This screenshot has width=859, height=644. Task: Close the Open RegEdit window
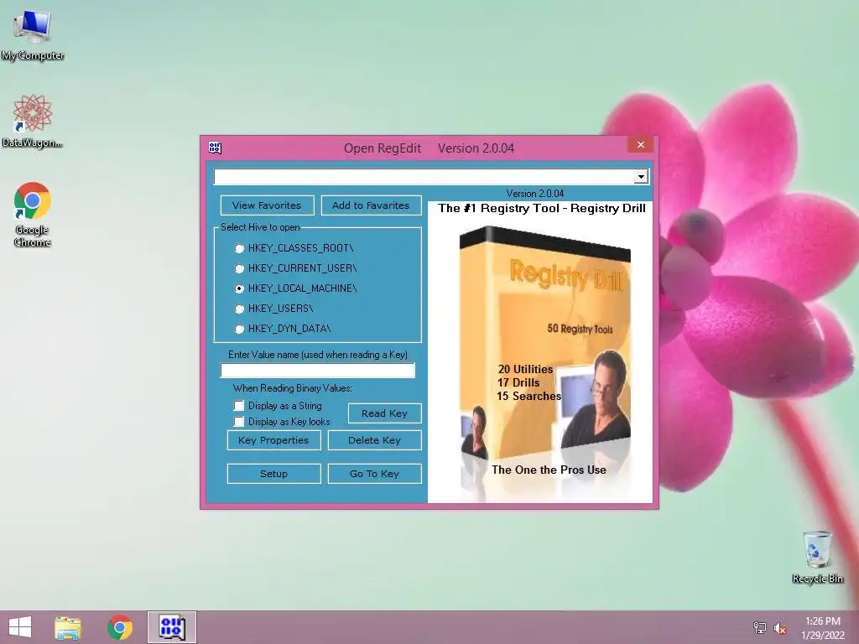(x=640, y=144)
